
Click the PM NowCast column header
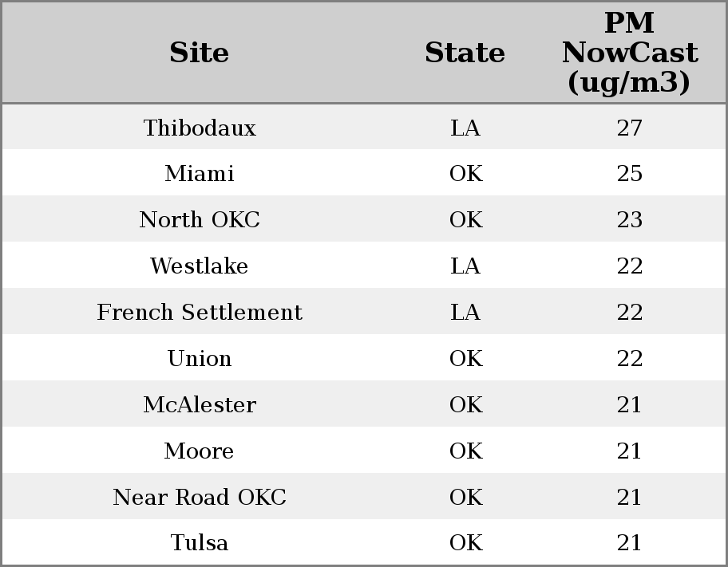pos(630,53)
